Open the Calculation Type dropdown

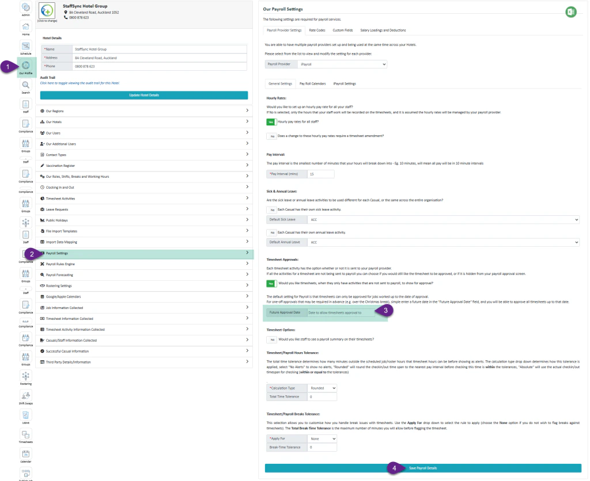point(322,388)
